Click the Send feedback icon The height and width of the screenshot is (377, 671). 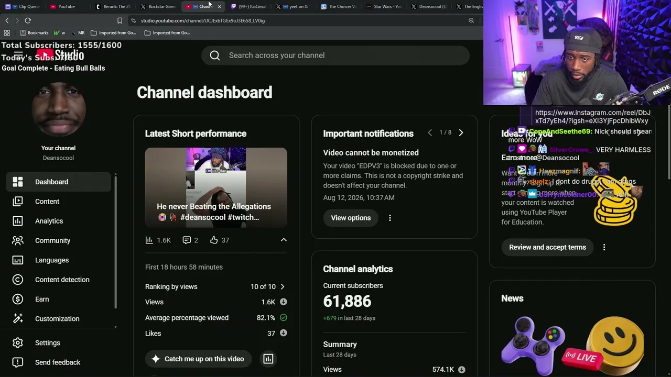pos(18,362)
